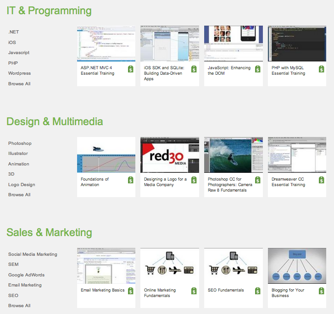Open the Blogging for Your Business thumbnail
Screen dimensions: 334x314
pyautogui.click(x=297, y=265)
